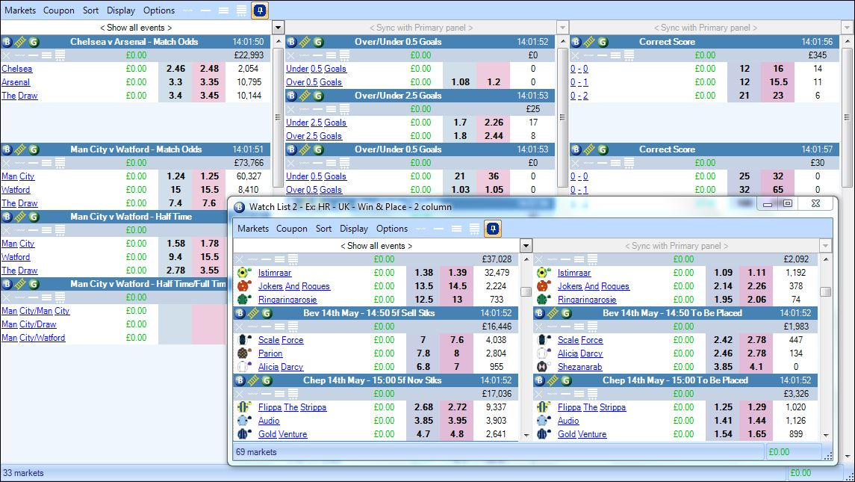The width and height of the screenshot is (855, 482).
Task: Open ladder icon for Chelsea v Arsenal Match Odds
Action: (20, 42)
